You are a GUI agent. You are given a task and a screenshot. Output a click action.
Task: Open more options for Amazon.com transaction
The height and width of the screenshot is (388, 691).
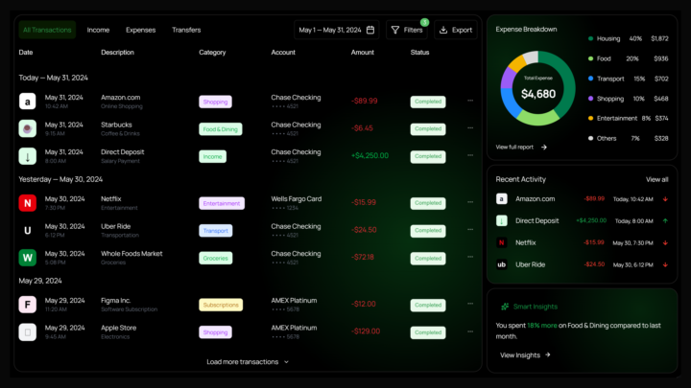point(470,101)
